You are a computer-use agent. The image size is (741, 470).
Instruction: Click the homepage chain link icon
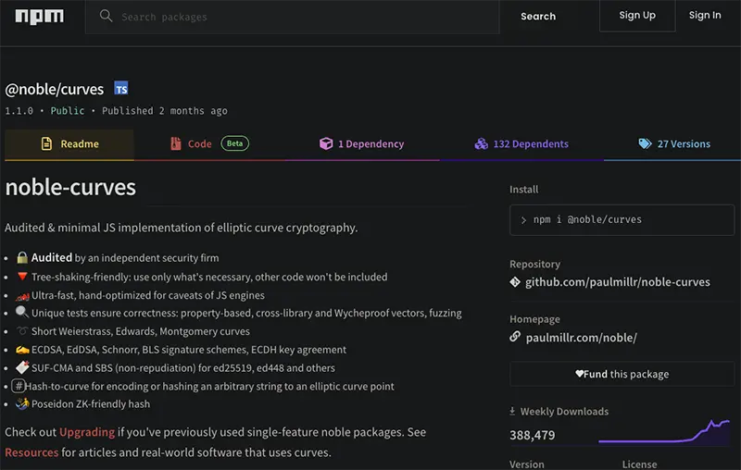coord(515,337)
